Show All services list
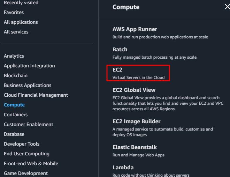The height and width of the screenshot is (177, 230). click(x=16, y=32)
